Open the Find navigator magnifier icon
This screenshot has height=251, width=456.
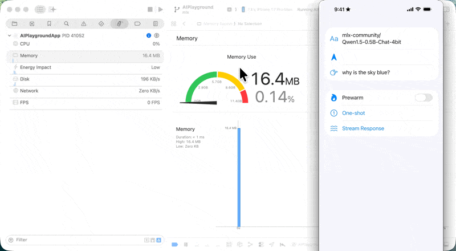(x=67, y=24)
